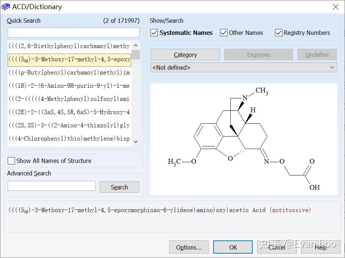
Task: Dismiss the dialog with Cancel
Action: tap(277, 247)
